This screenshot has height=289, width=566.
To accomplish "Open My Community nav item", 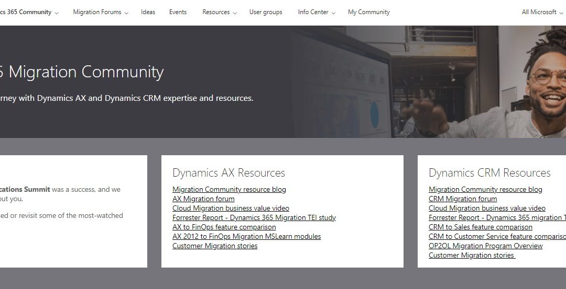I will (368, 12).
